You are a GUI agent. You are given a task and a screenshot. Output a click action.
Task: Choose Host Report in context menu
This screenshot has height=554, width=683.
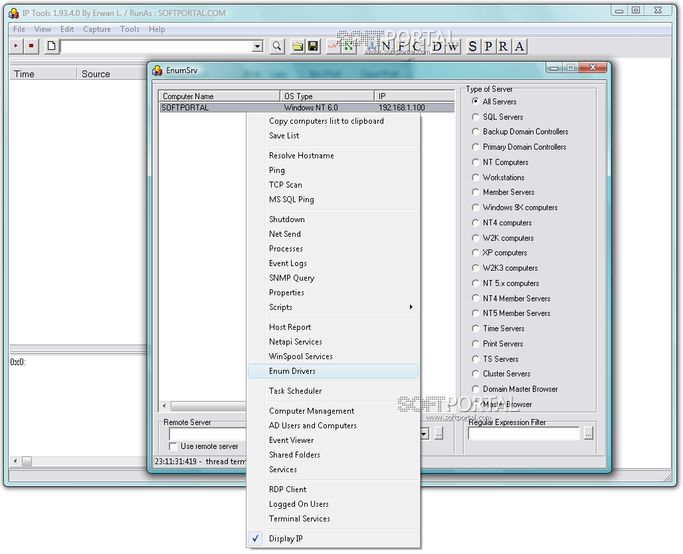coord(334,327)
